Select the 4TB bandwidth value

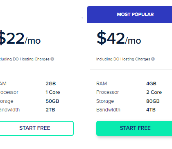click(151, 110)
